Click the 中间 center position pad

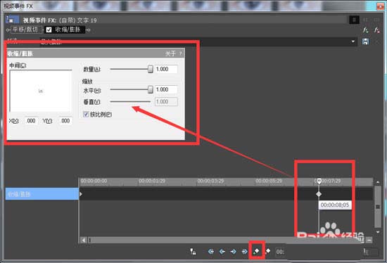41,91
